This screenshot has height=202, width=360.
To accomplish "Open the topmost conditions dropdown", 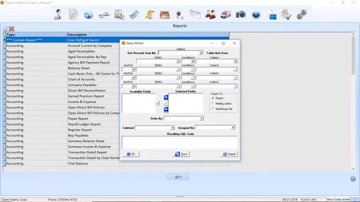I will pos(192,61).
